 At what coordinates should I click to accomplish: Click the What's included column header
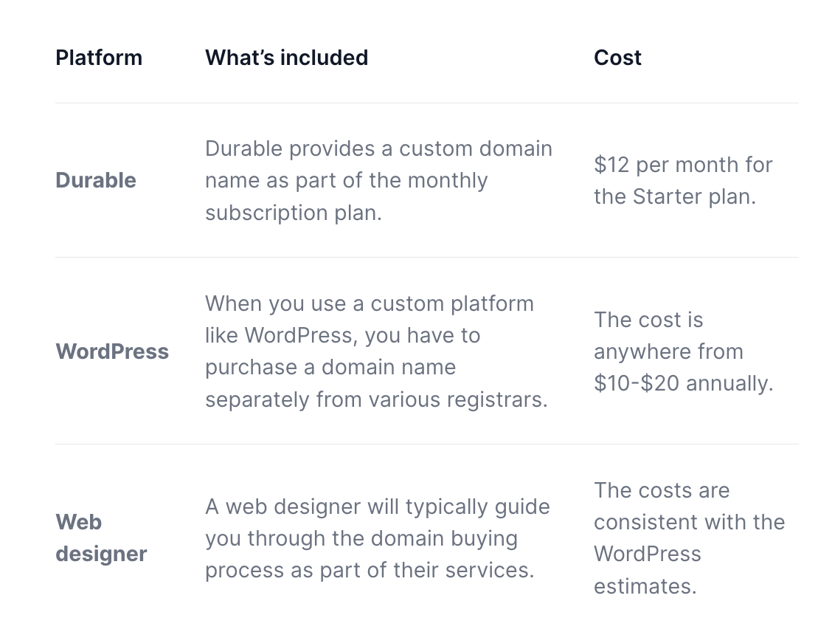pos(286,58)
